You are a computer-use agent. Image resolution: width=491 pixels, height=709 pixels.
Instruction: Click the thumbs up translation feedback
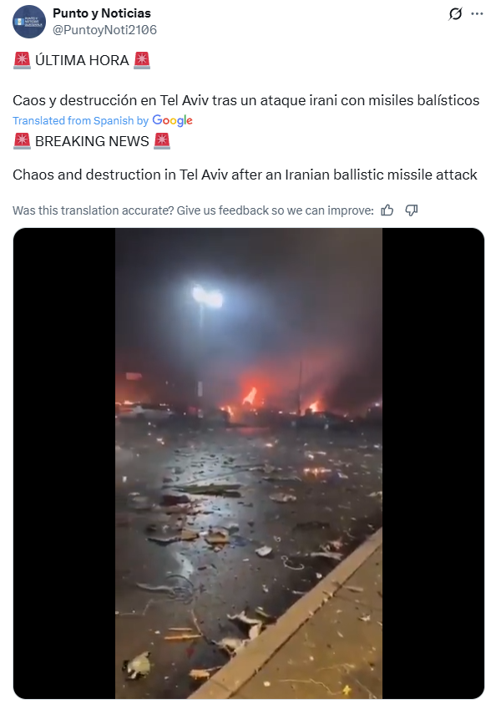coord(387,210)
